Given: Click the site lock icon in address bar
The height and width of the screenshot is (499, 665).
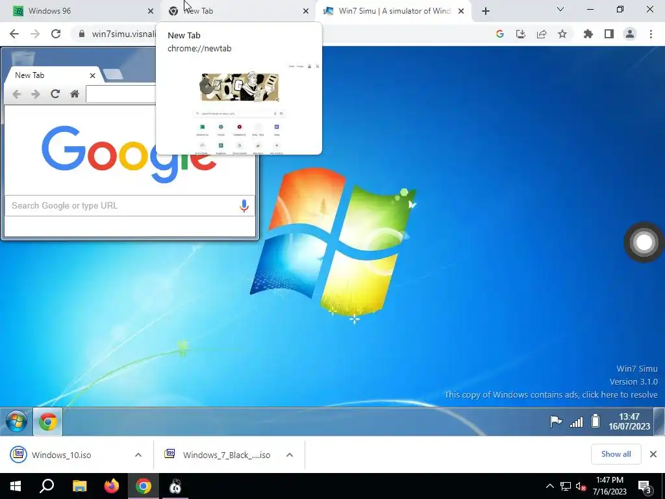Looking at the screenshot, I should coord(82,34).
